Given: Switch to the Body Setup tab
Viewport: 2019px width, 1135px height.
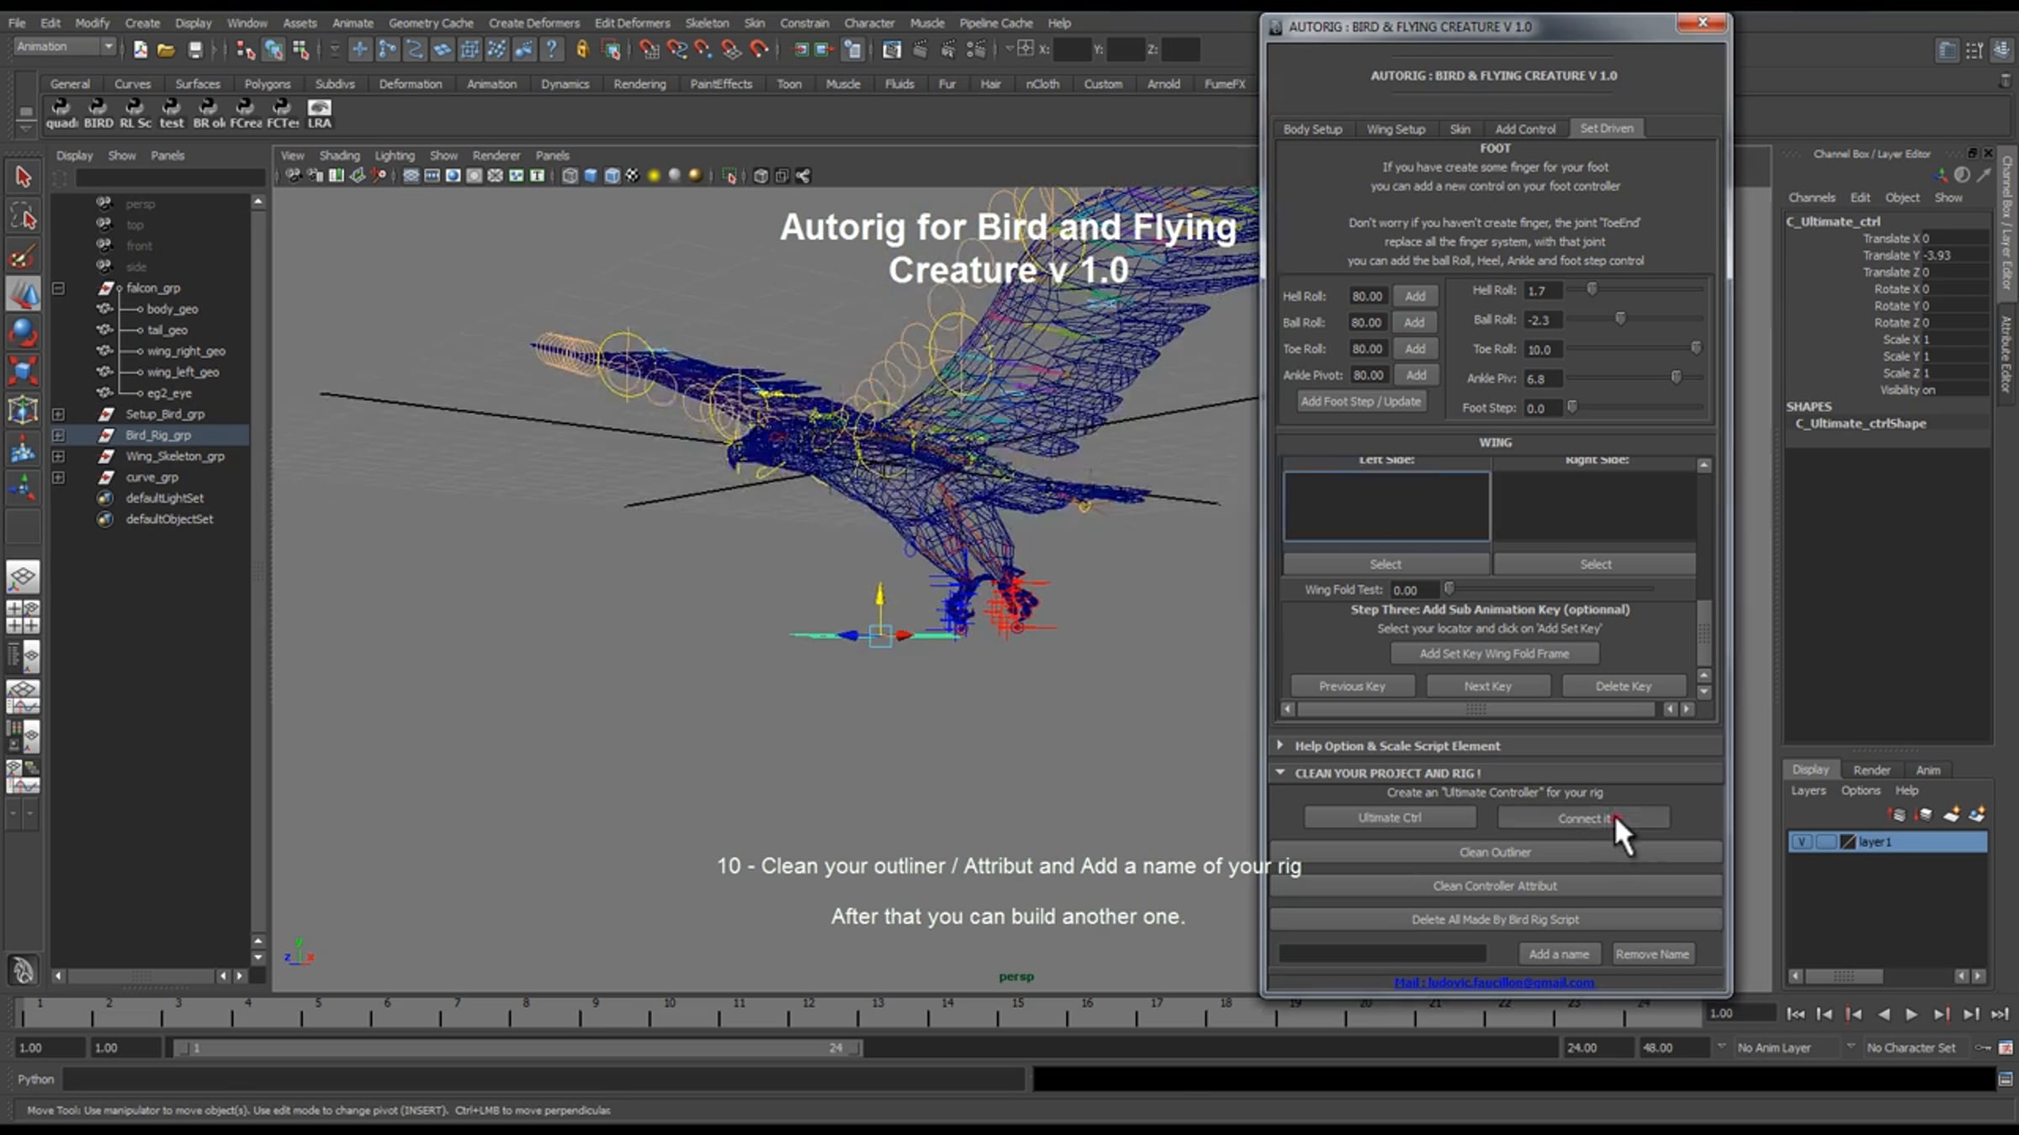Looking at the screenshot, I should pyautogui.click(x=1312, y=129).
